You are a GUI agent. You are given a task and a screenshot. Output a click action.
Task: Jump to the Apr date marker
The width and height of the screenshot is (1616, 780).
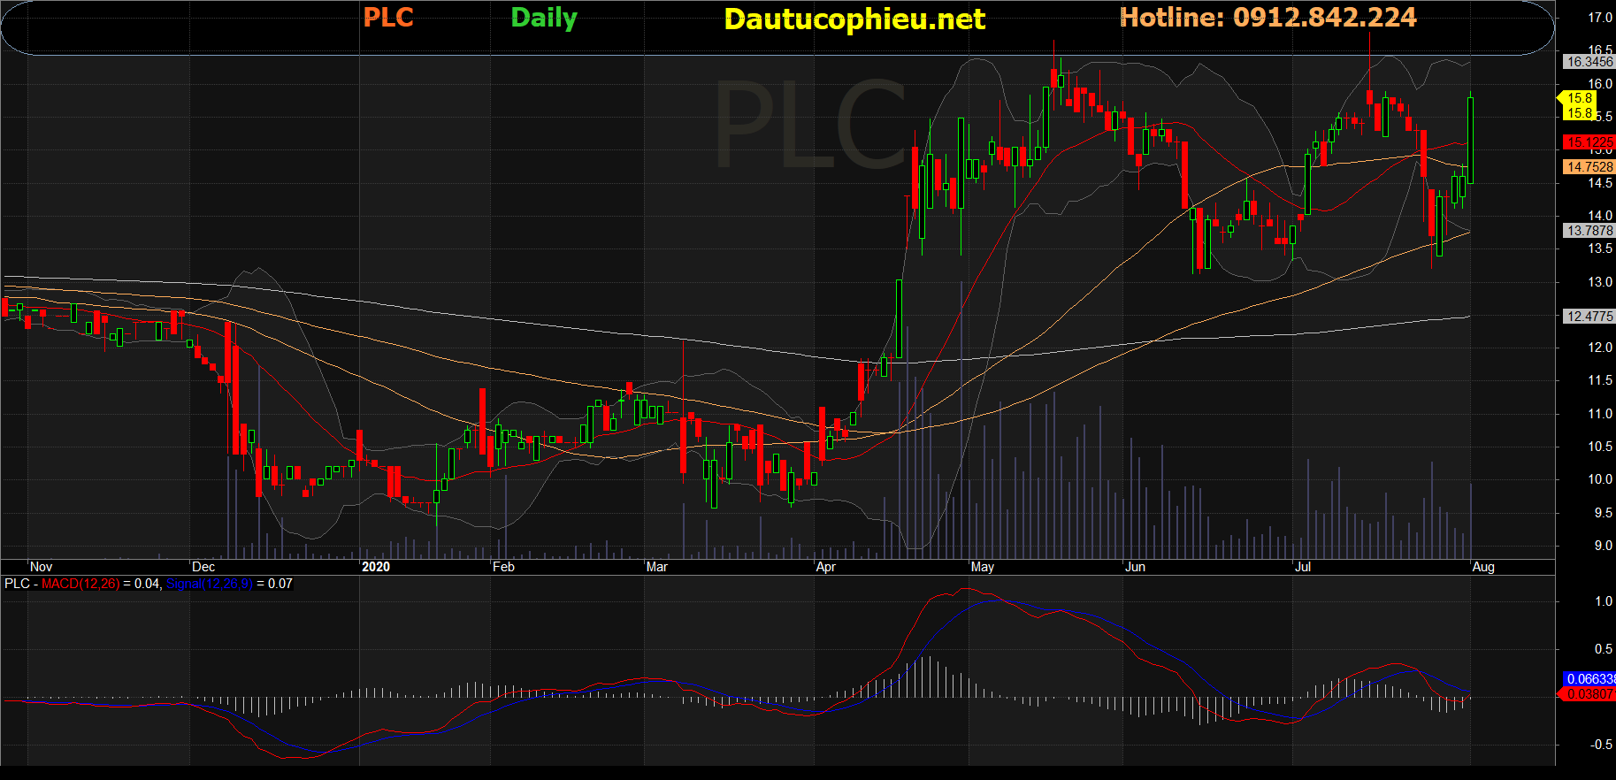point(825,567)
